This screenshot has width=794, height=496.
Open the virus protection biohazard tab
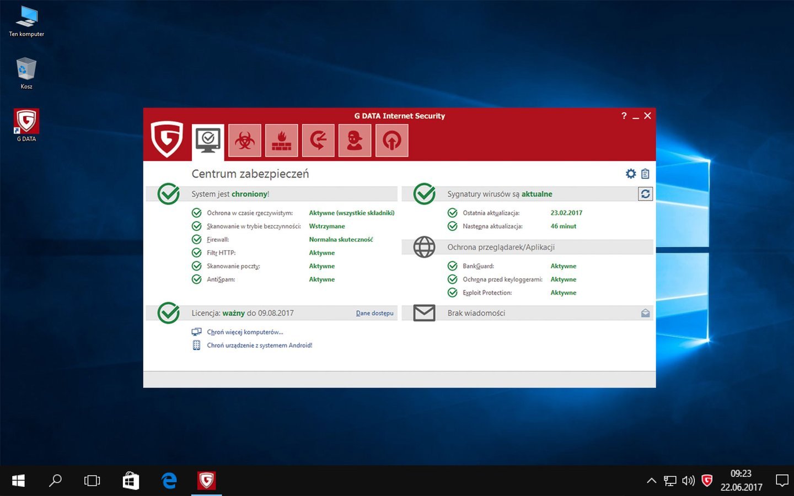point(245,141)
